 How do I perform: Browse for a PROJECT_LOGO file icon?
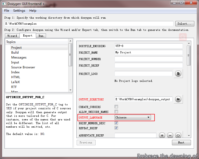click(x=178, y=74)
